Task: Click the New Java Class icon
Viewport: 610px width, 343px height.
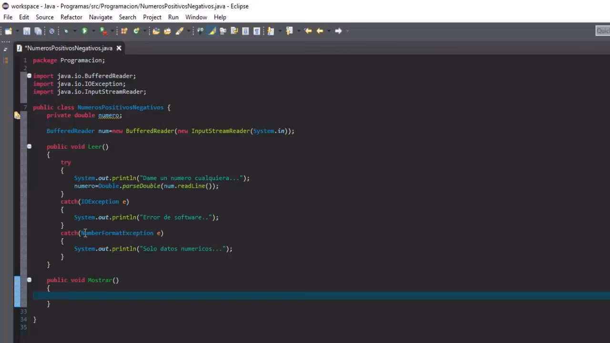Action: [136, 31]
